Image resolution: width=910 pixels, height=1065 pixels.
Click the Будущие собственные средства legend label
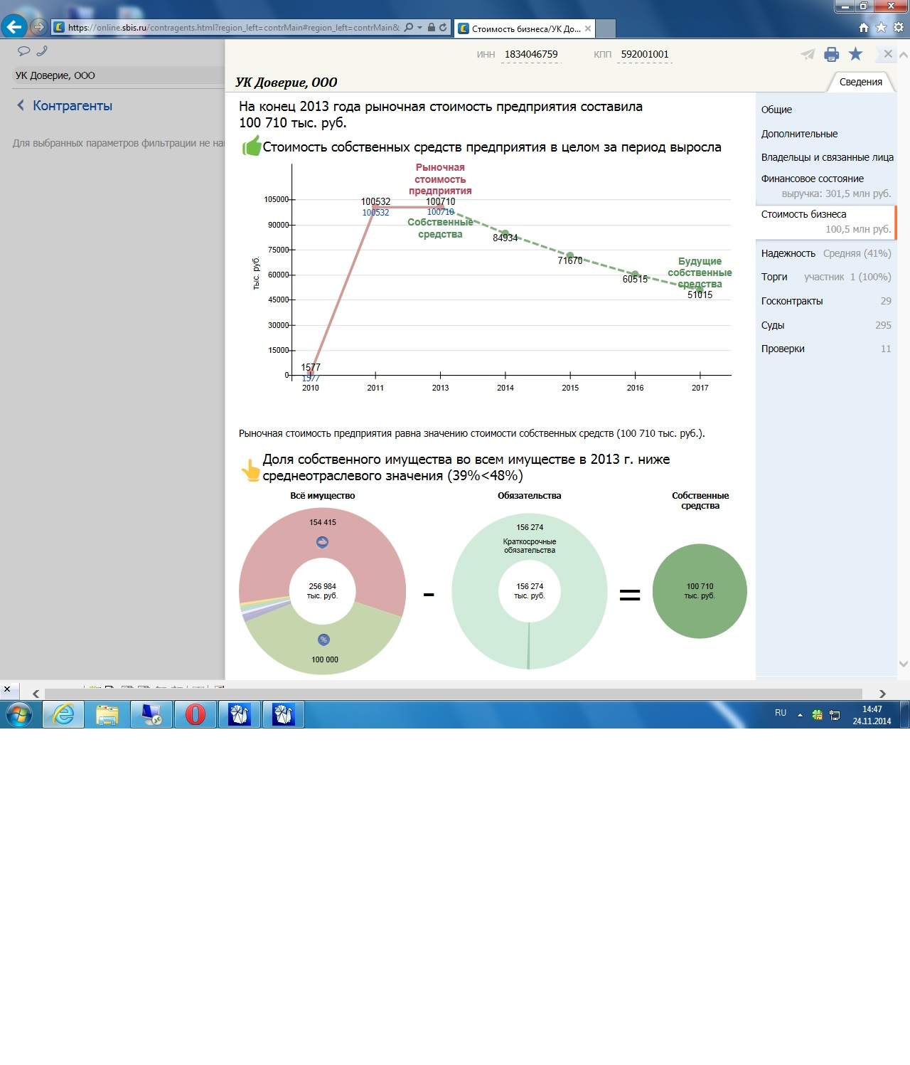click(700, 272)
